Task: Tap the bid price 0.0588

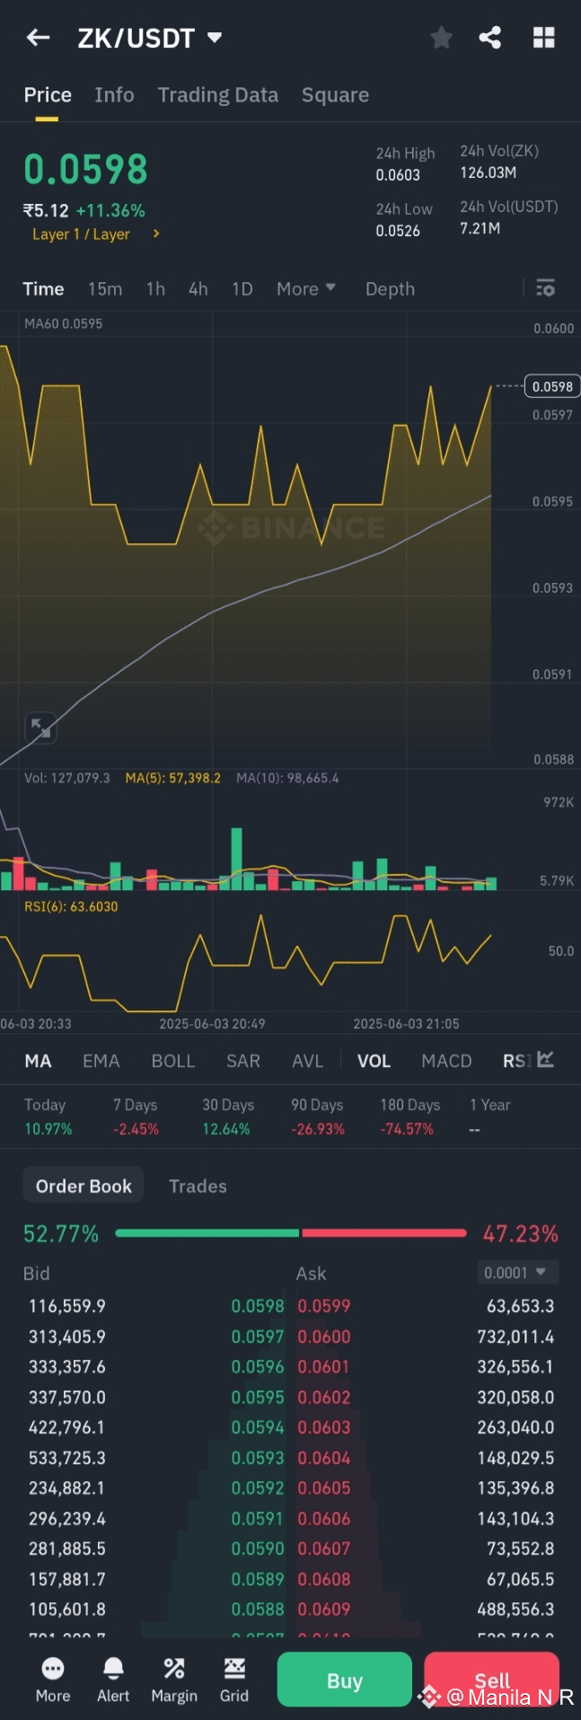Action: pyautogui.click(x=258, y=1610)
